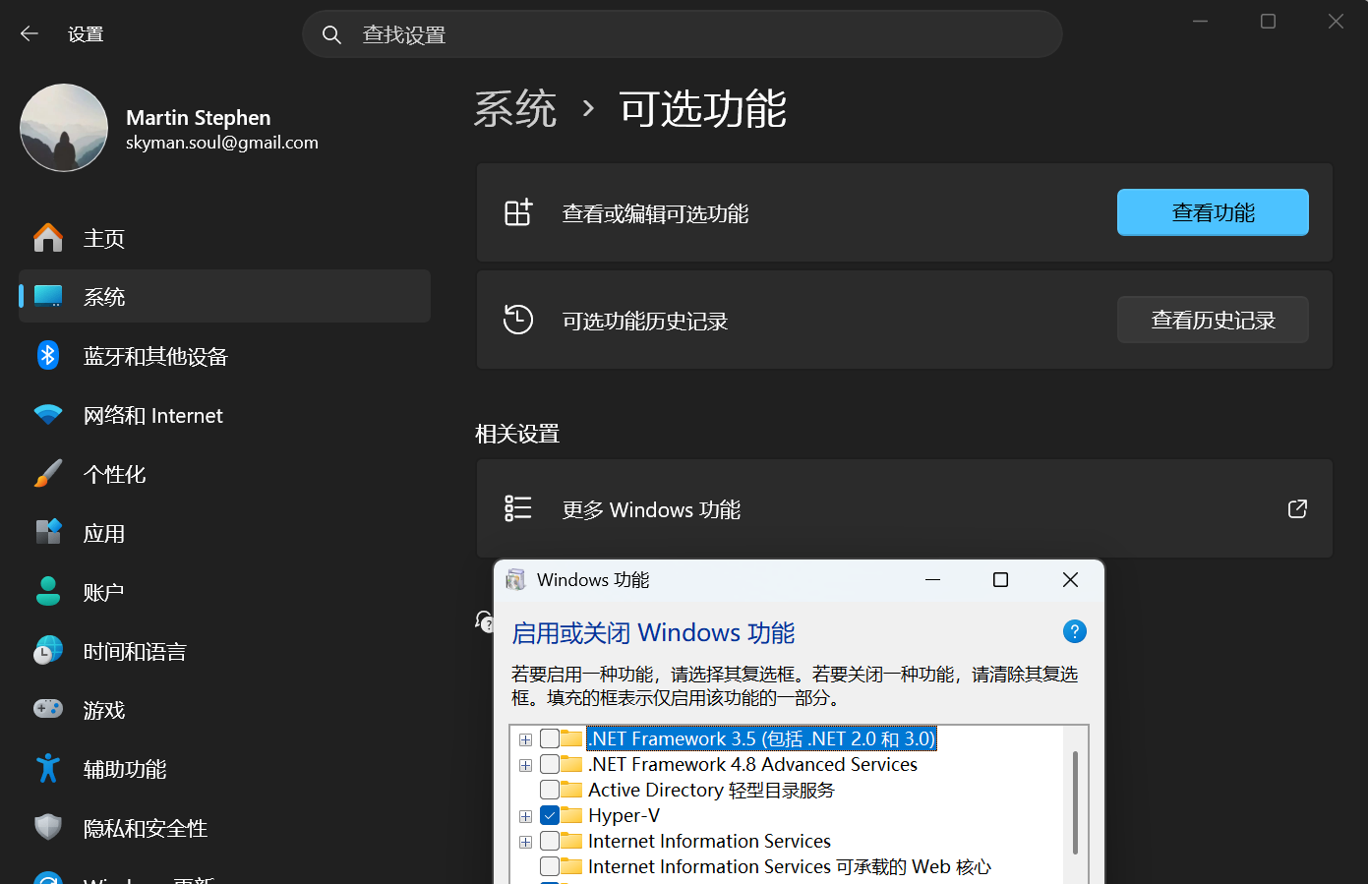Select the 账户 person icon
Viewport: 1368px width, 884px height.
[x=48, y=591]
